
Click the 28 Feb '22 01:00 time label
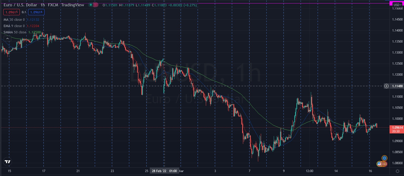pyautogui.click(x=164, y=171)
